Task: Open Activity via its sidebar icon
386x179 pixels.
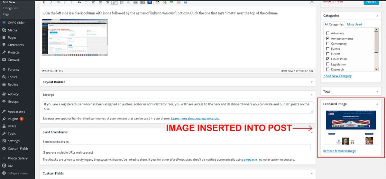Action: 4,94
